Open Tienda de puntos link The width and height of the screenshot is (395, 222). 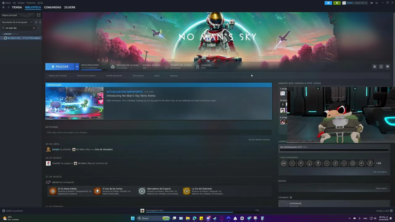(114, 76)
